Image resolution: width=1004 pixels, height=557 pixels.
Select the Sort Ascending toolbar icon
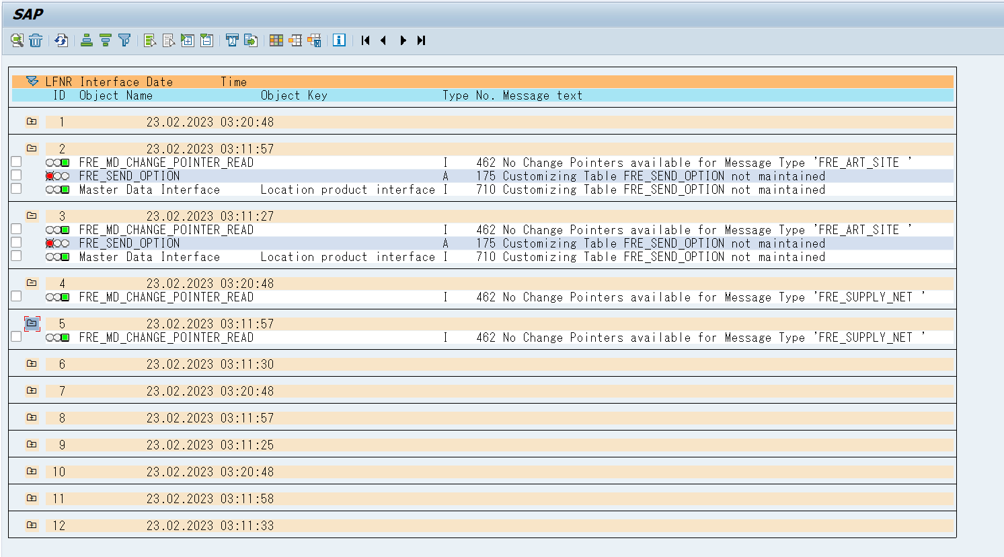(x=86, y=40)
